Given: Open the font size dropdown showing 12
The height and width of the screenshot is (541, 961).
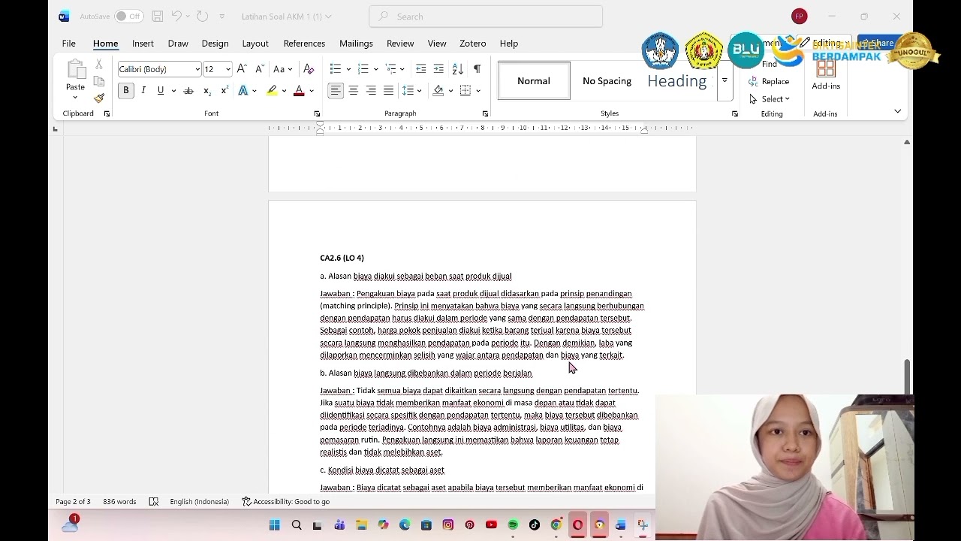Looking at the screenshot, I should coord(228,69).
